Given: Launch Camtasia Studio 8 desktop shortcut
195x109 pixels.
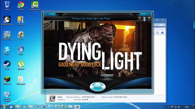Looking at the screenshot, I should (x=35, y=7).
